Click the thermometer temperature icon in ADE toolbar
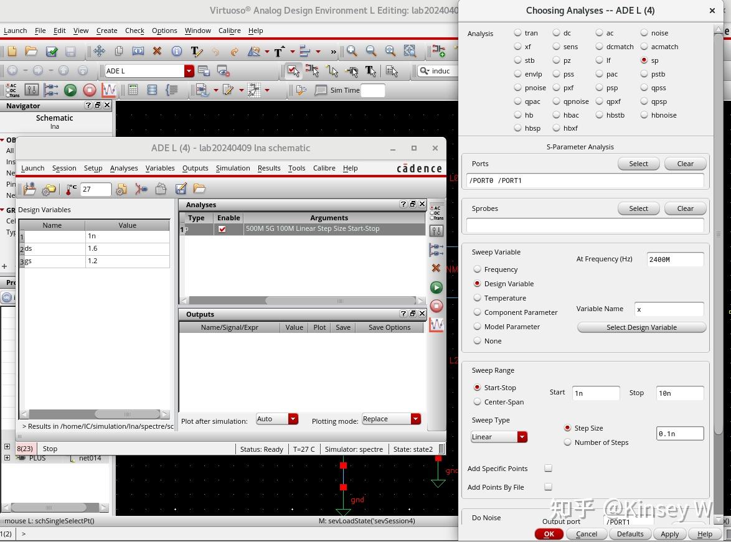731x542 pixels. [x=72, y=189]
